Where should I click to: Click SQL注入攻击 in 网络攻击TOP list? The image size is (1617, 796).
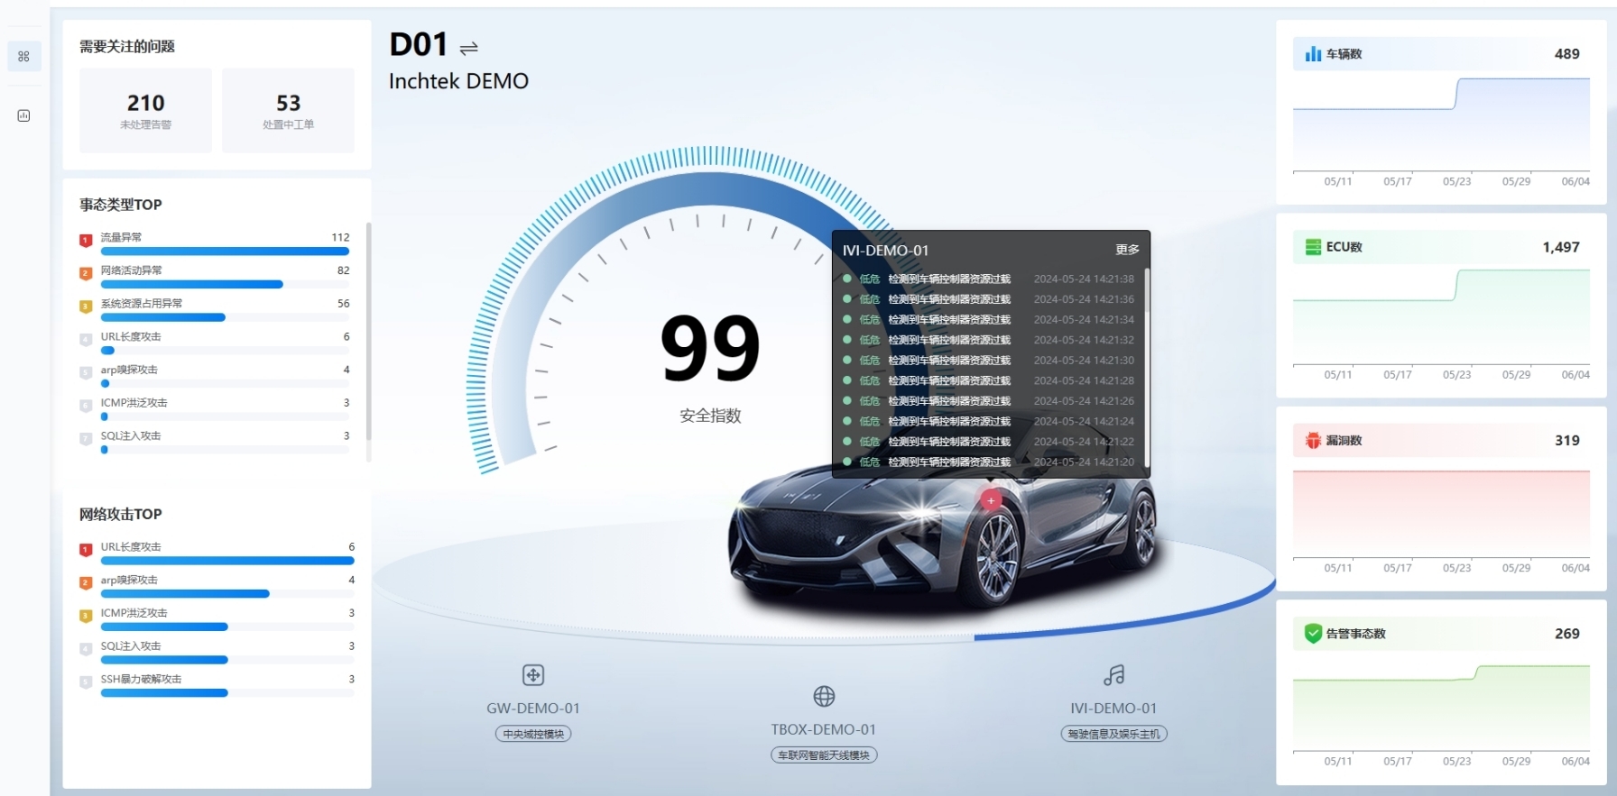(131, 645)
